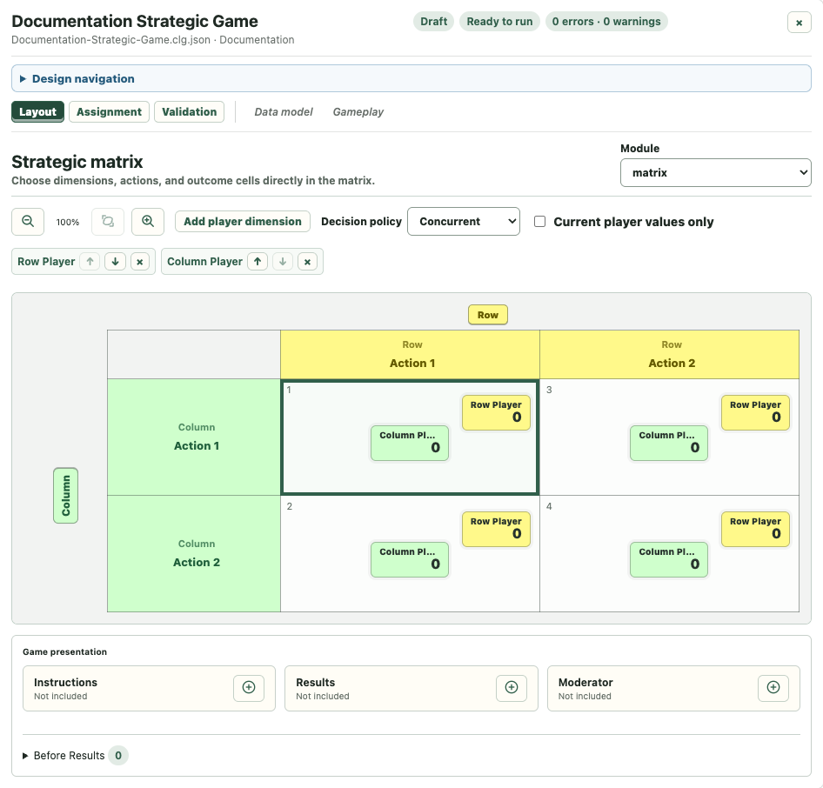
Task: Open the Data model tab
Action: 284,111
